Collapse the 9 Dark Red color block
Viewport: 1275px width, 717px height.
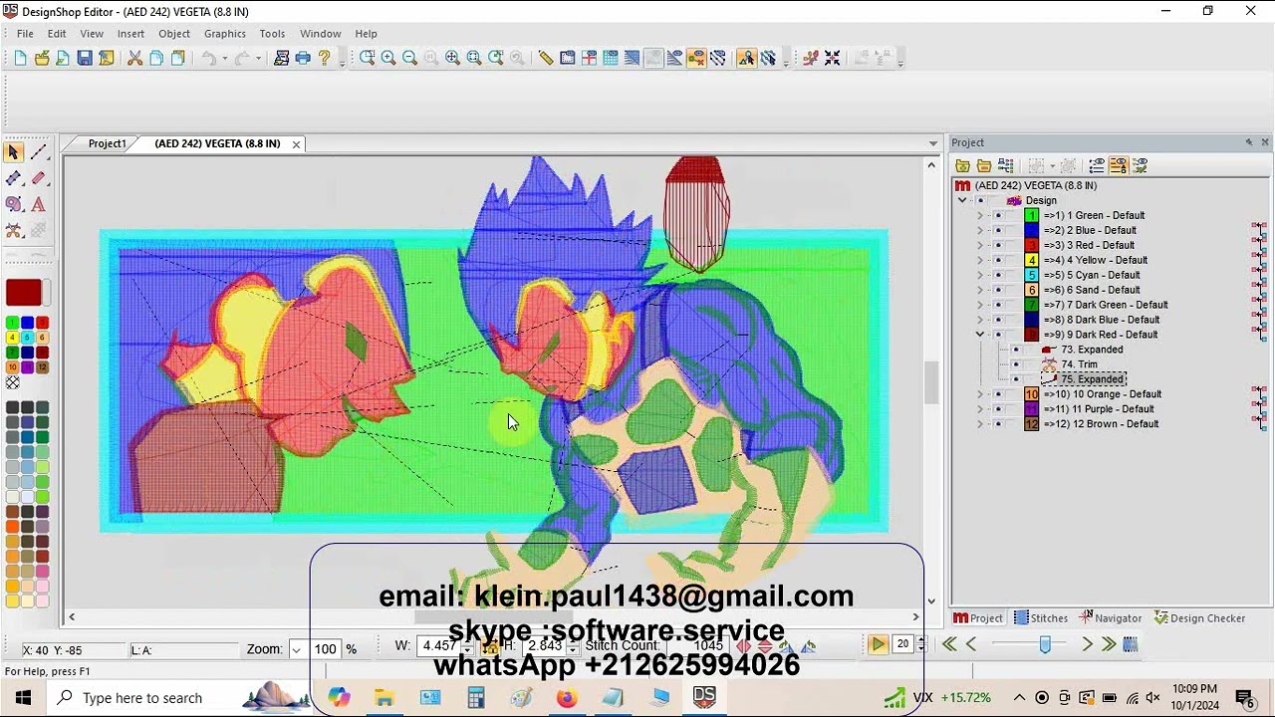click(979, 335)
